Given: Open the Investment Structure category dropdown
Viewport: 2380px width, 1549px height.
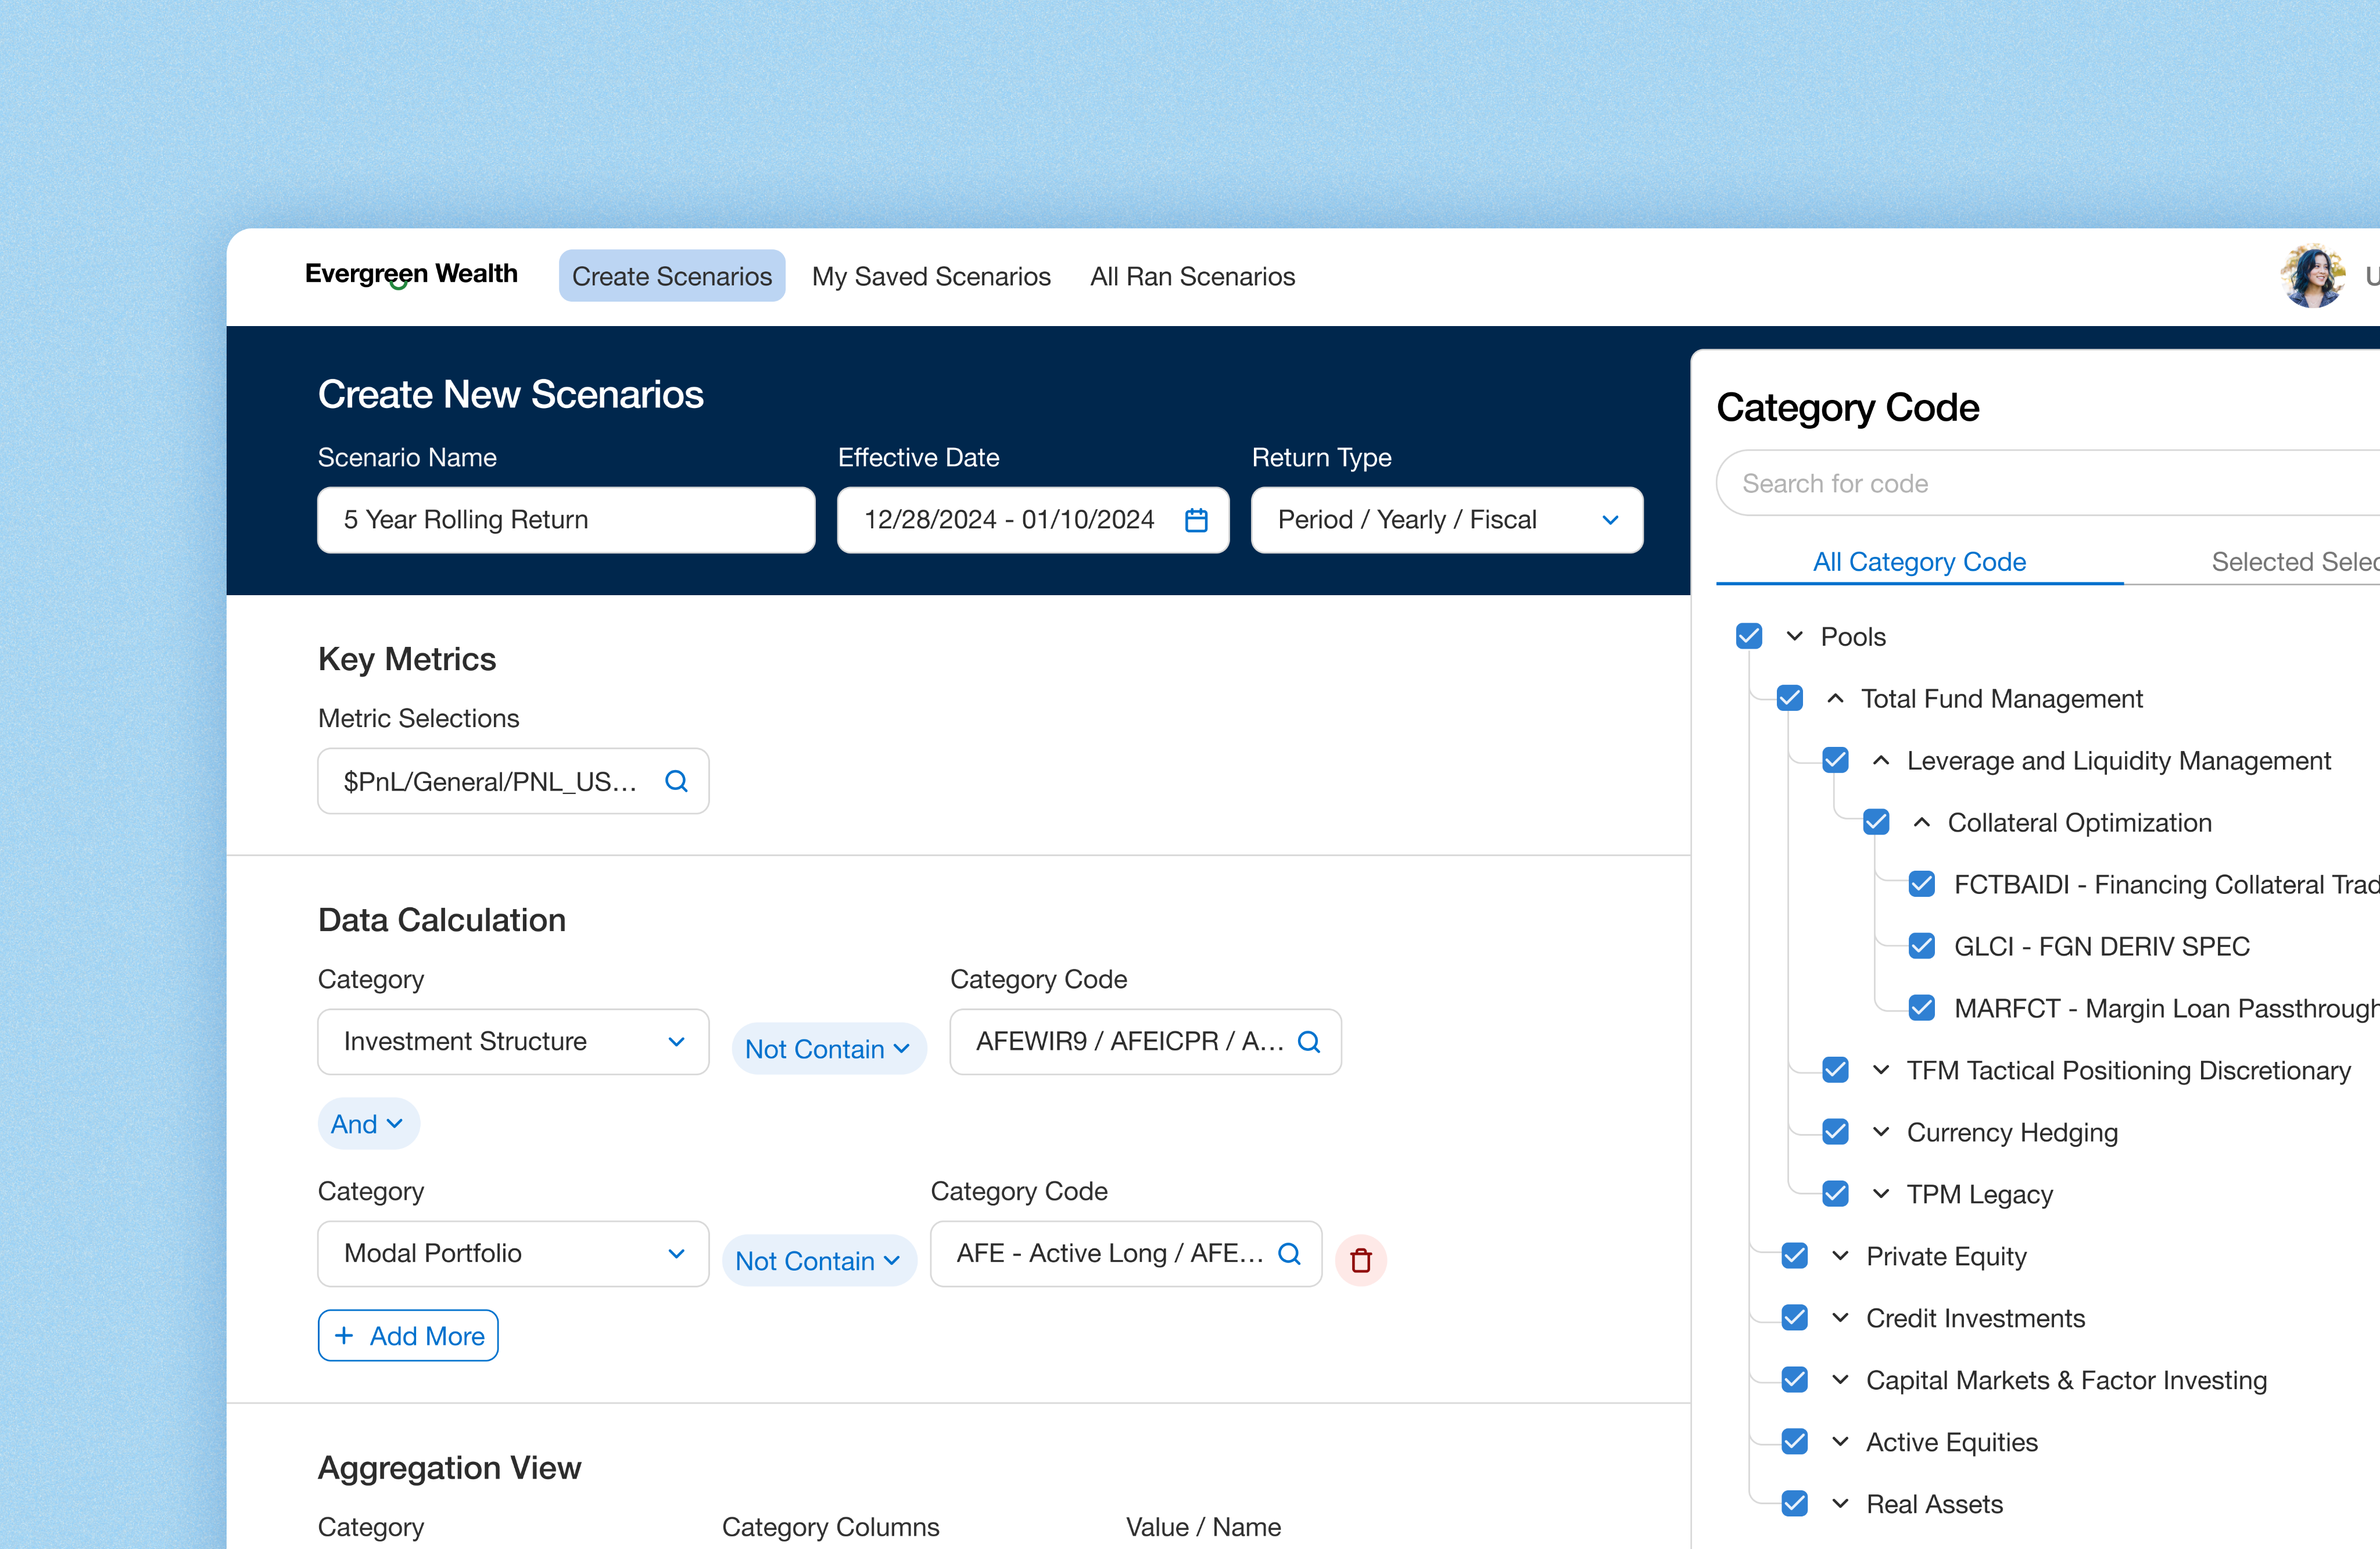Looking at the screenshot, I should (513, 1042).
